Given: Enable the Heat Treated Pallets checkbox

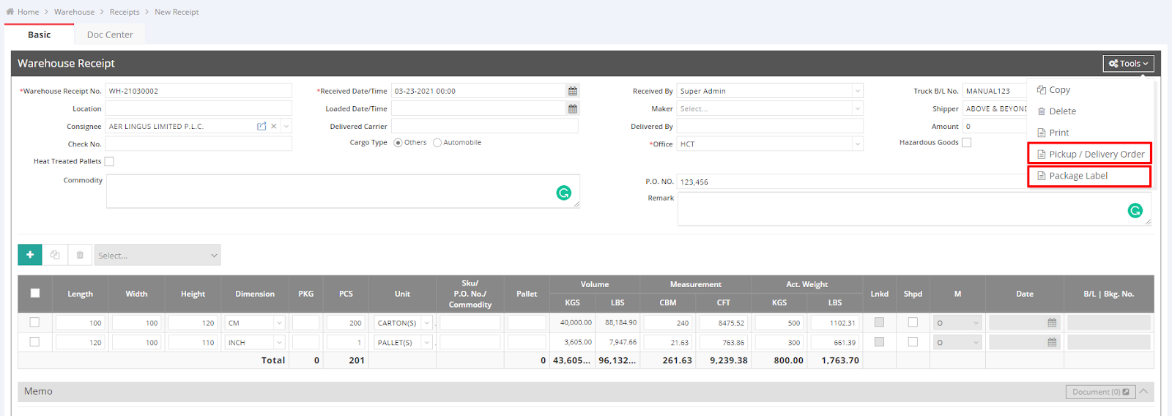Looking at the screenshot, I should click(109, 161).
